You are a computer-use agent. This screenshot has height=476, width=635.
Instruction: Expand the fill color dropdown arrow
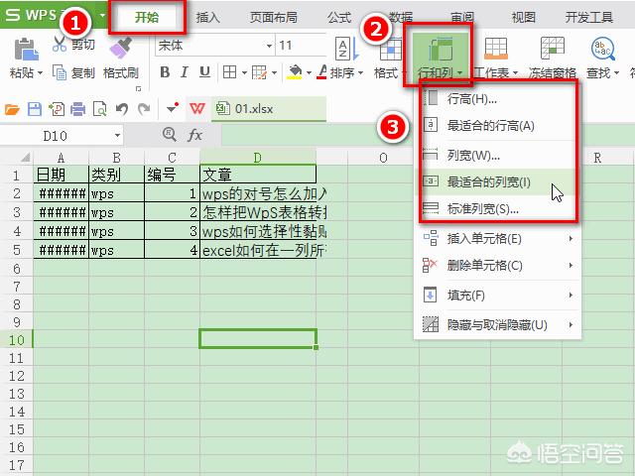(309, 72)
